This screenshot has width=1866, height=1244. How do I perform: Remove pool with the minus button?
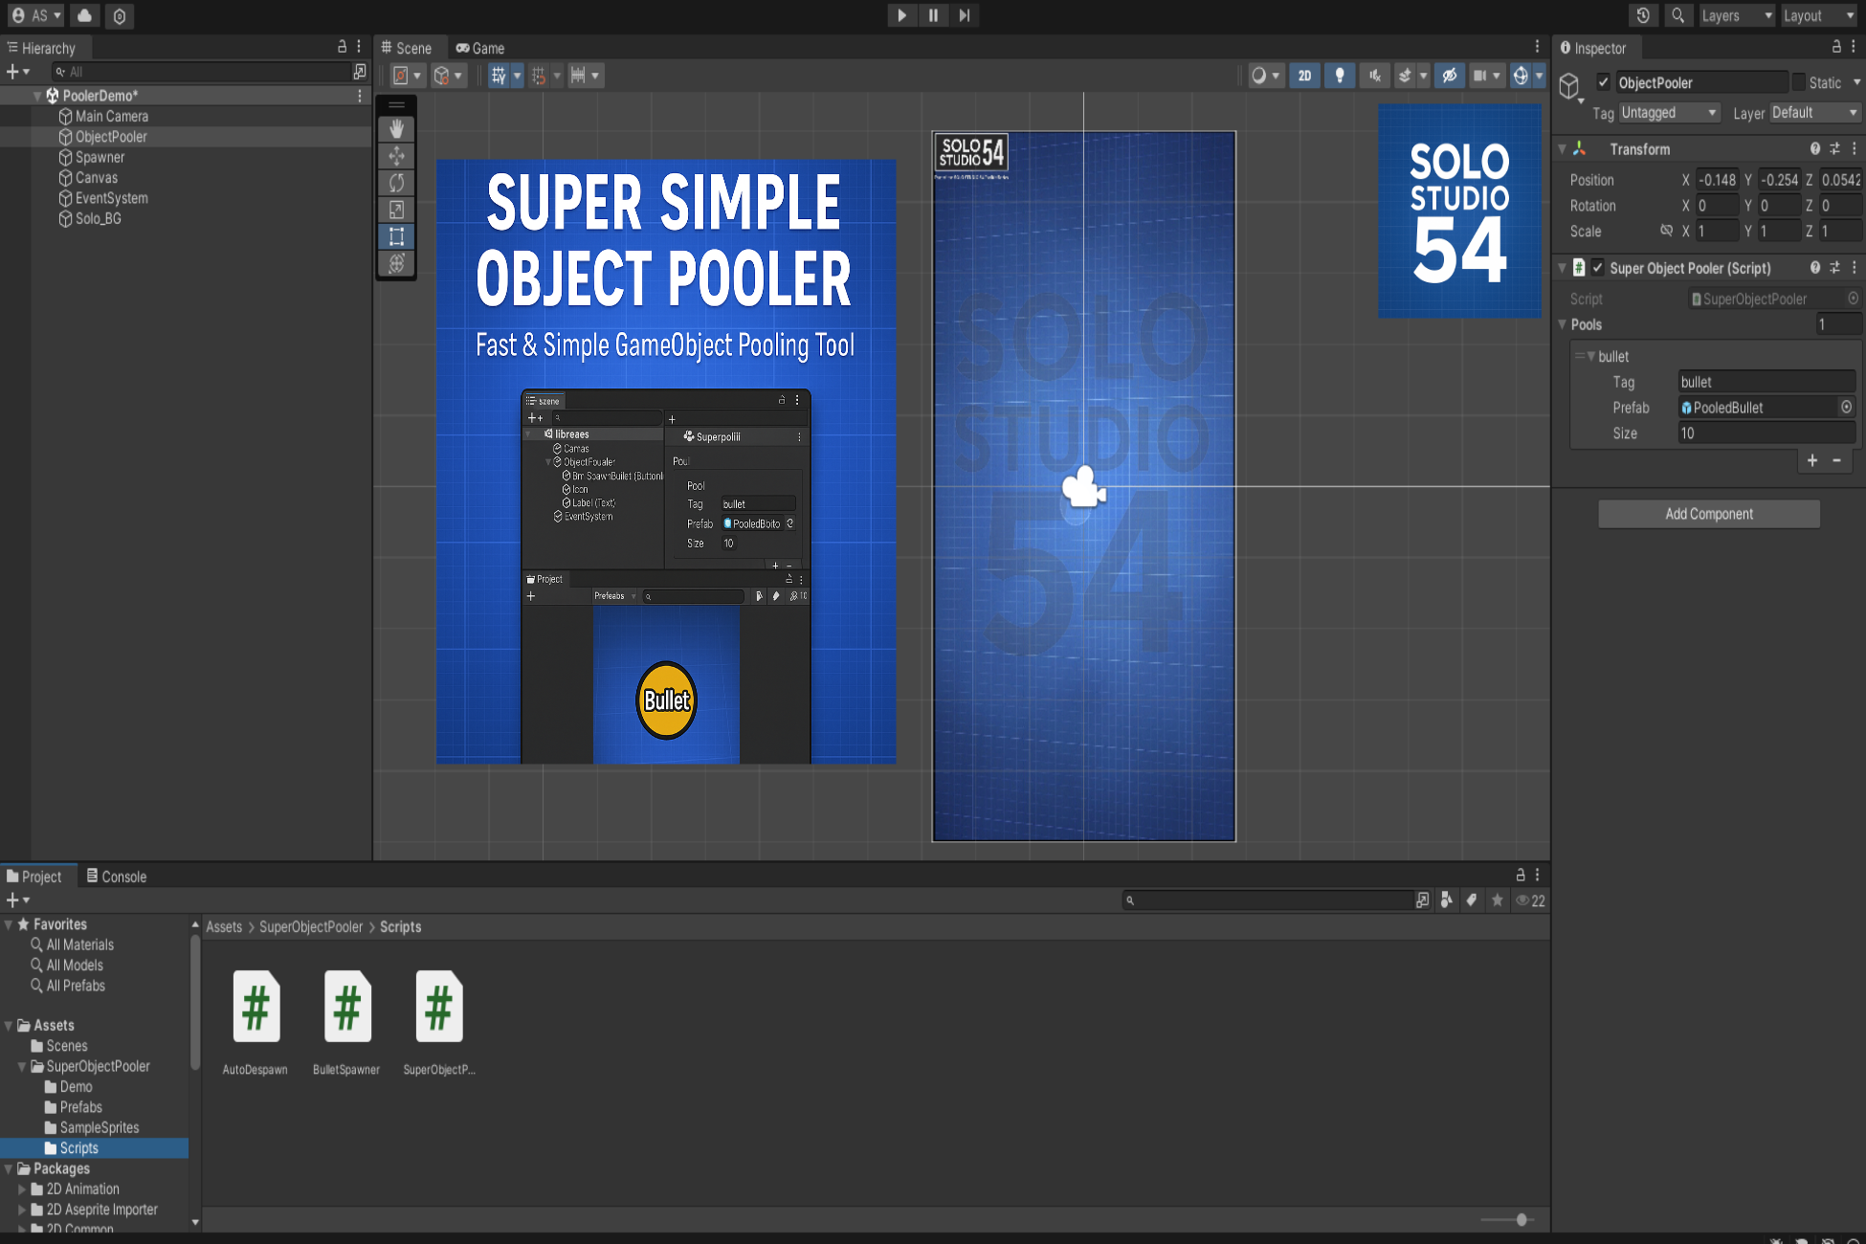click(x=1836, y=460)
